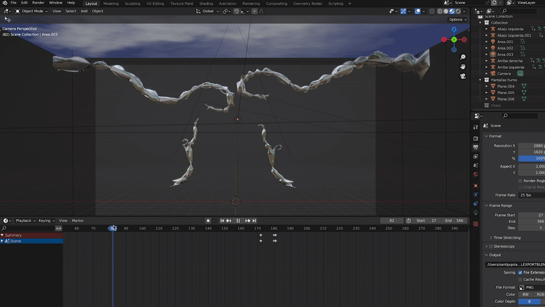Enable Stereoscopy checkbox

(x=490, y=246)
